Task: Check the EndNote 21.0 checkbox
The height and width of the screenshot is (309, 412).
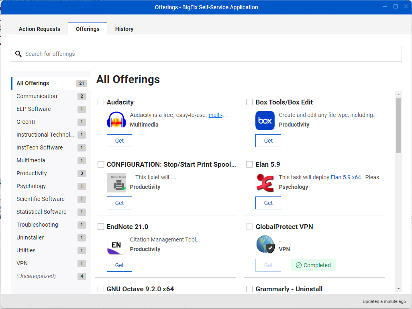Action: (x=101, y=227)
